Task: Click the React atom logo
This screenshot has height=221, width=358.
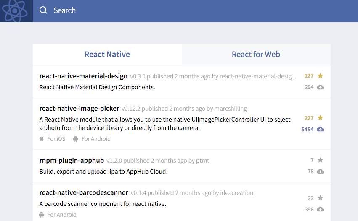Action: click(15, 10)
